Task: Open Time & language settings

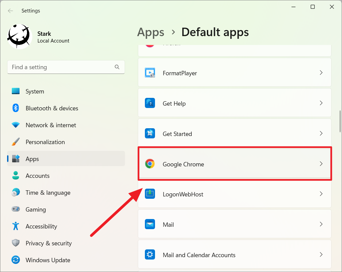Action: click(x=66, y=192)
